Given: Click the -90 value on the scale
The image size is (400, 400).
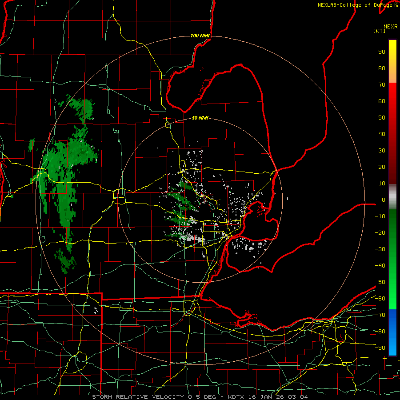Looking at the screenshot, I should click(380, 348).
